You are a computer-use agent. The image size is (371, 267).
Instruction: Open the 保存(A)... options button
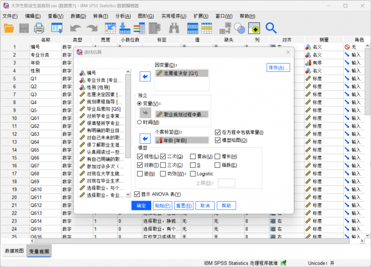click(x=278, y=68)
